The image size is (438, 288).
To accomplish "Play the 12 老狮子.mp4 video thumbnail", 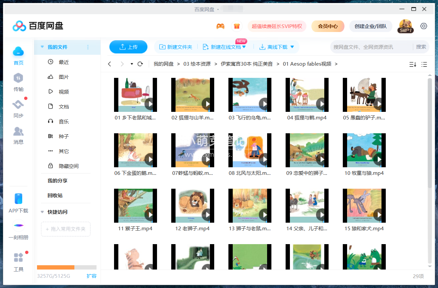I will point(193,206).
